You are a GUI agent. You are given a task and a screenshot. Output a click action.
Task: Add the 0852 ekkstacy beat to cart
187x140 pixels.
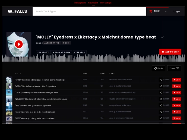(x=177, y=118)
